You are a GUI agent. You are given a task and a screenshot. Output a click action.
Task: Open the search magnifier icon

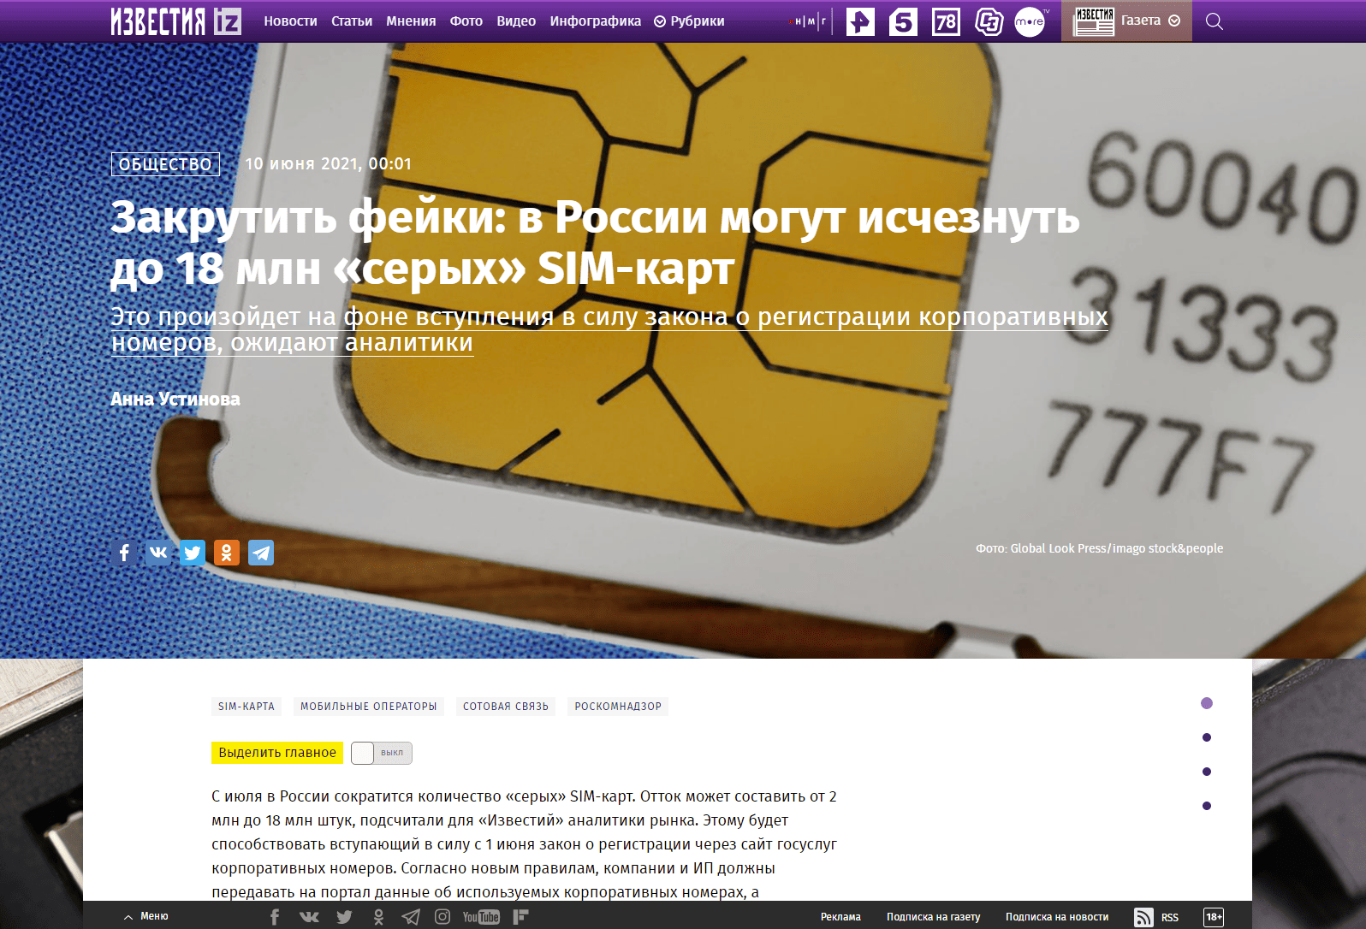pos(1214,21)
